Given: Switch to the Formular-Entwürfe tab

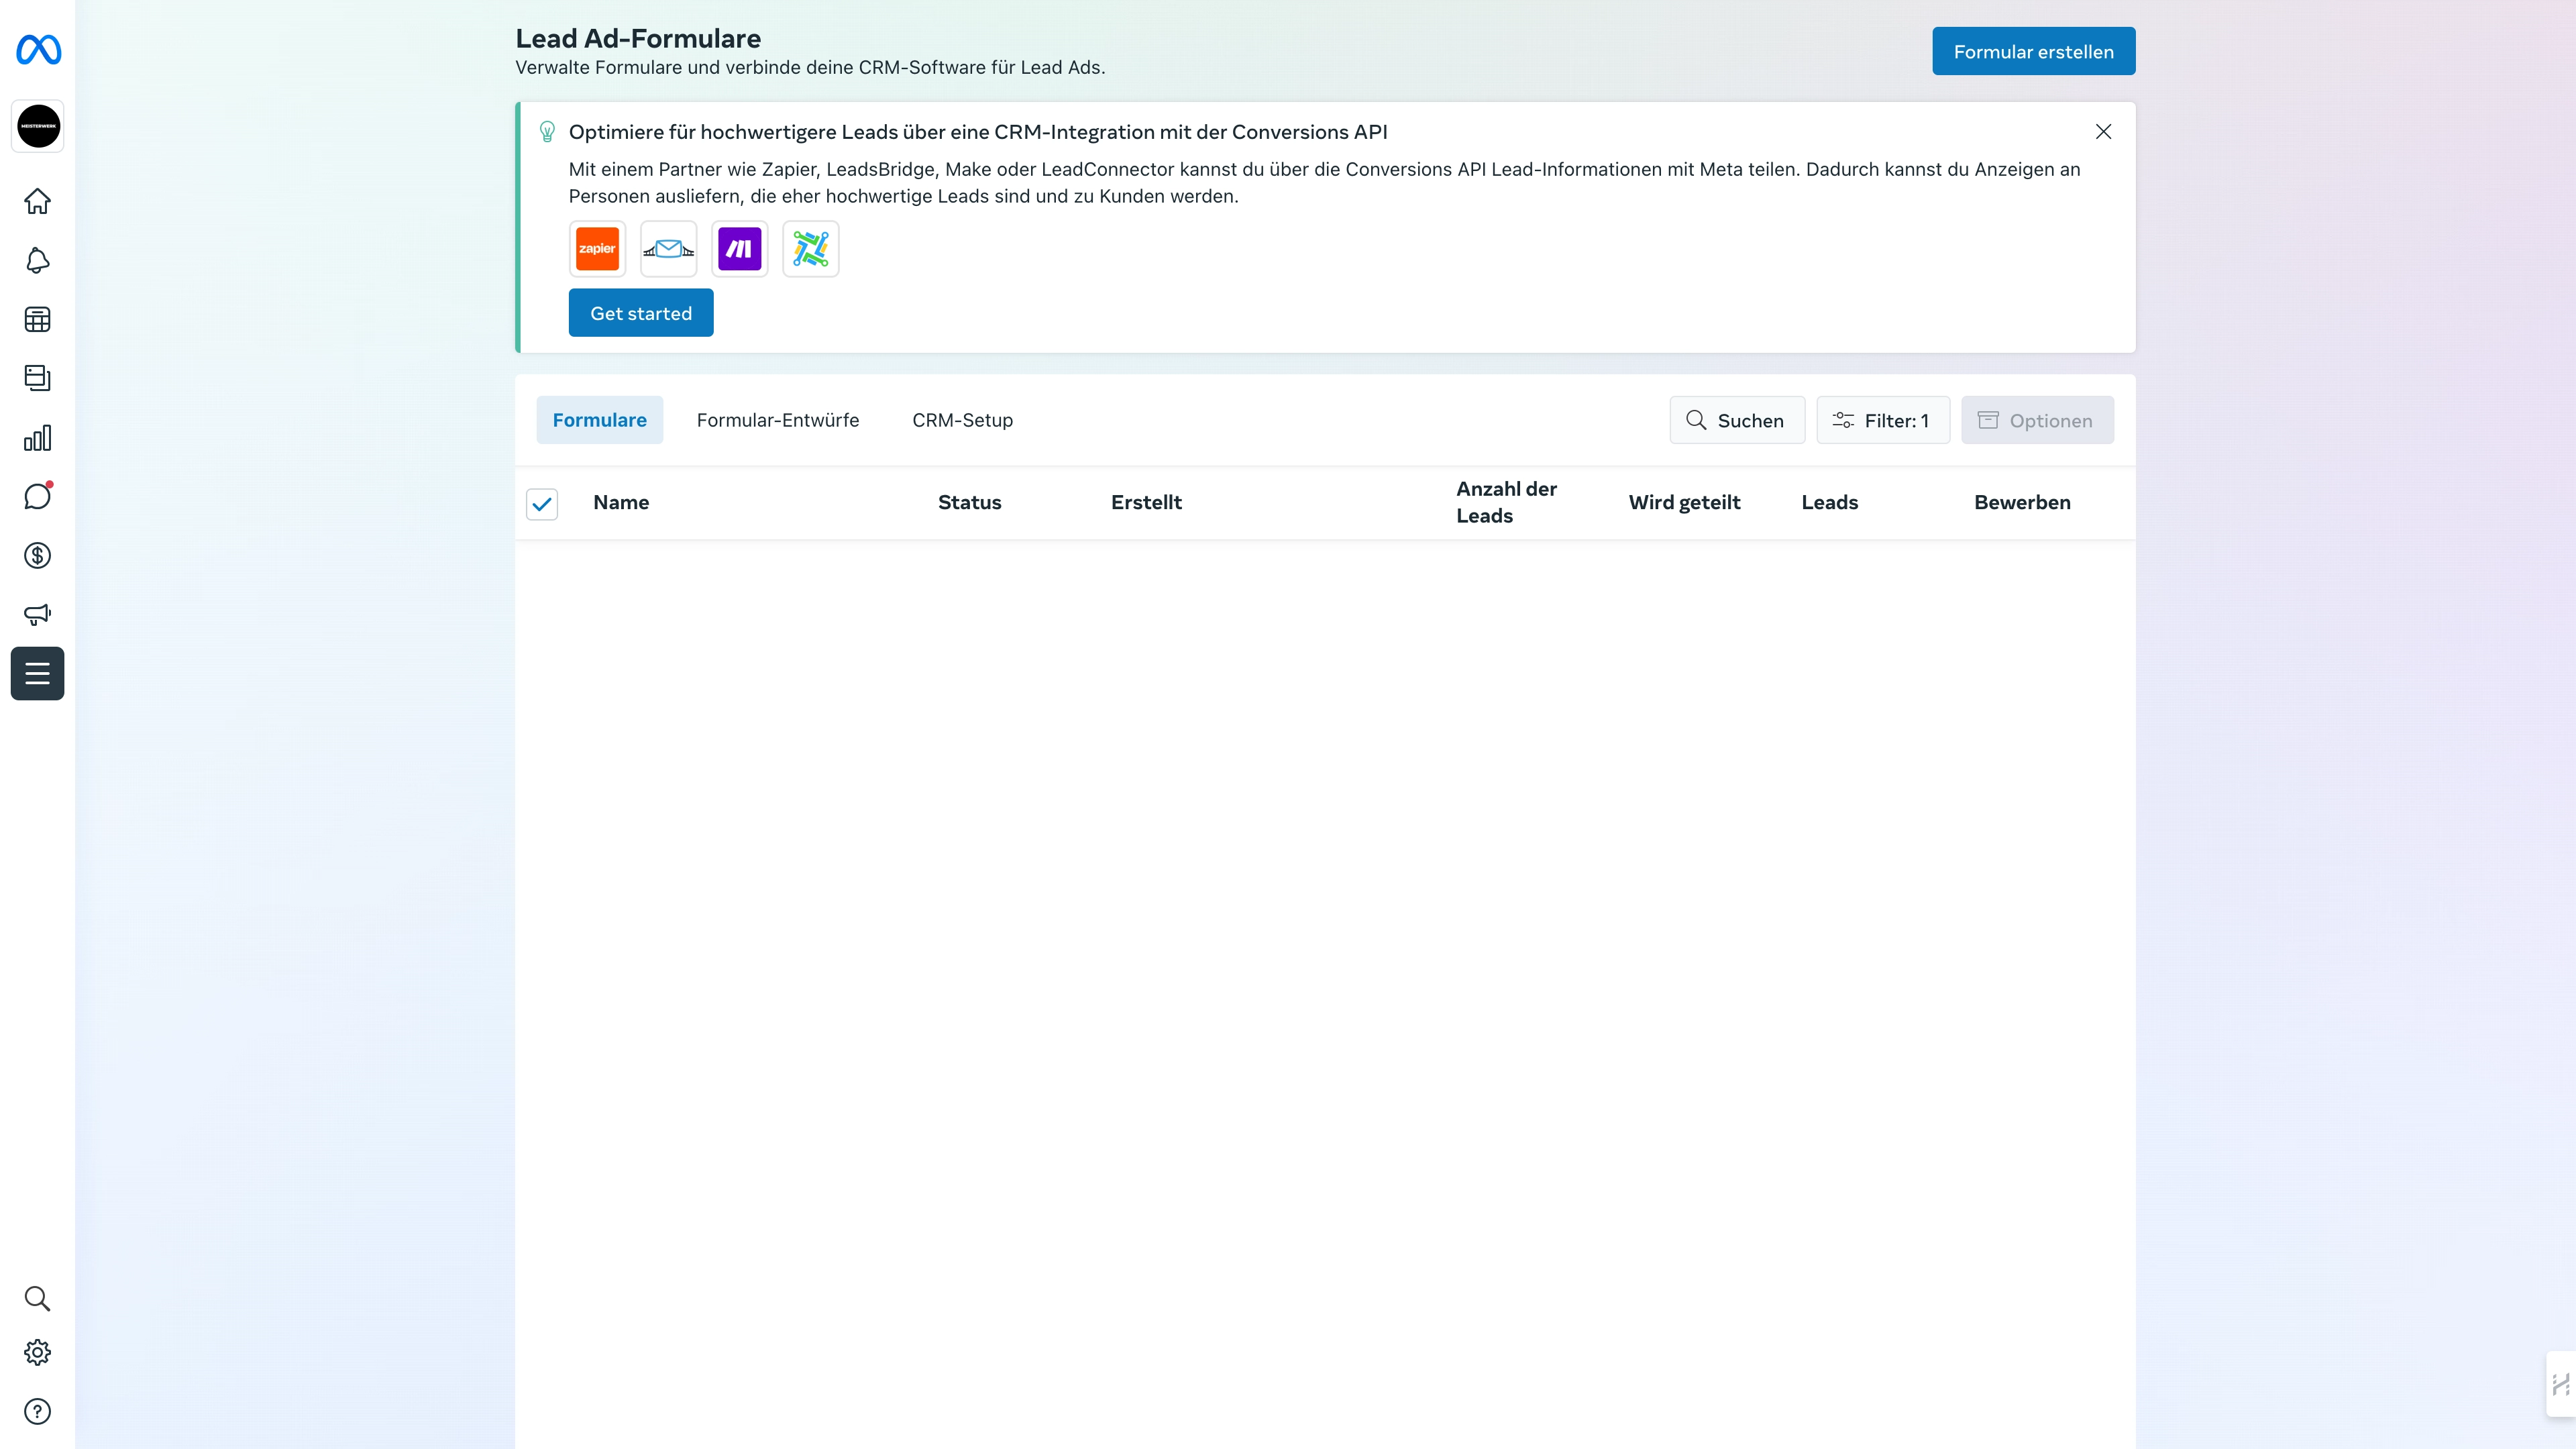Looking at the screenshot, I should (x=777, y=420).
